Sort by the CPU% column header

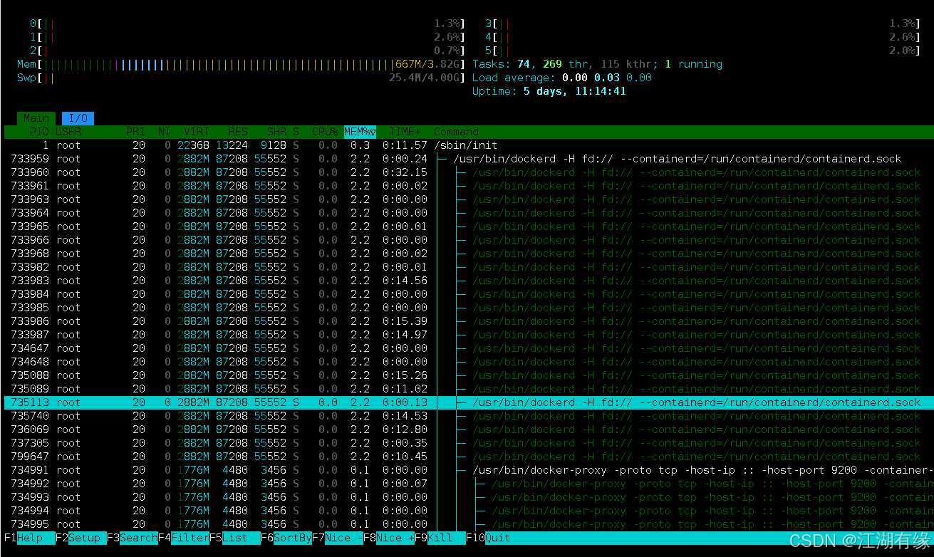[x=325, y=132]
